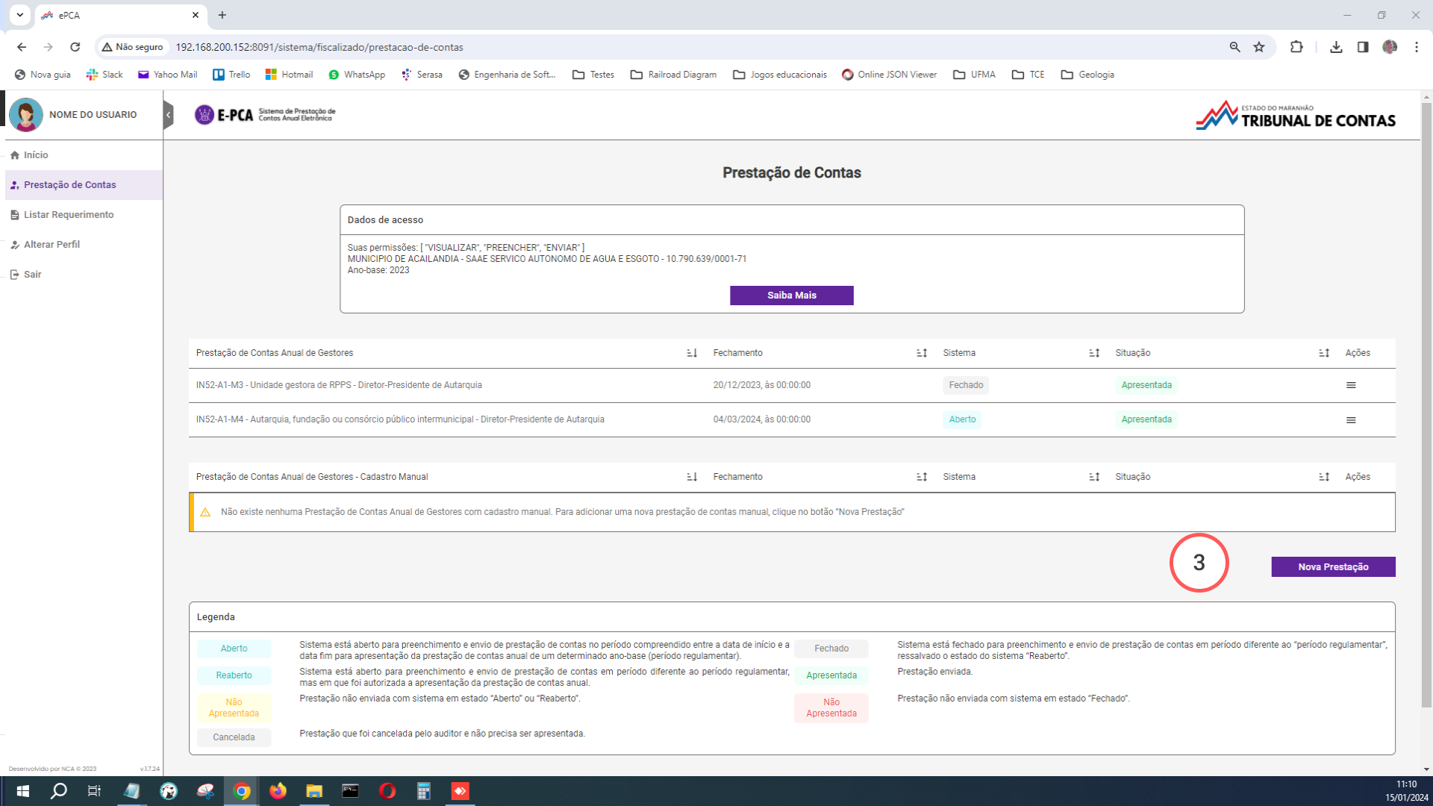Expand the Fechamento column sort in Cadastro Manual

922,476
